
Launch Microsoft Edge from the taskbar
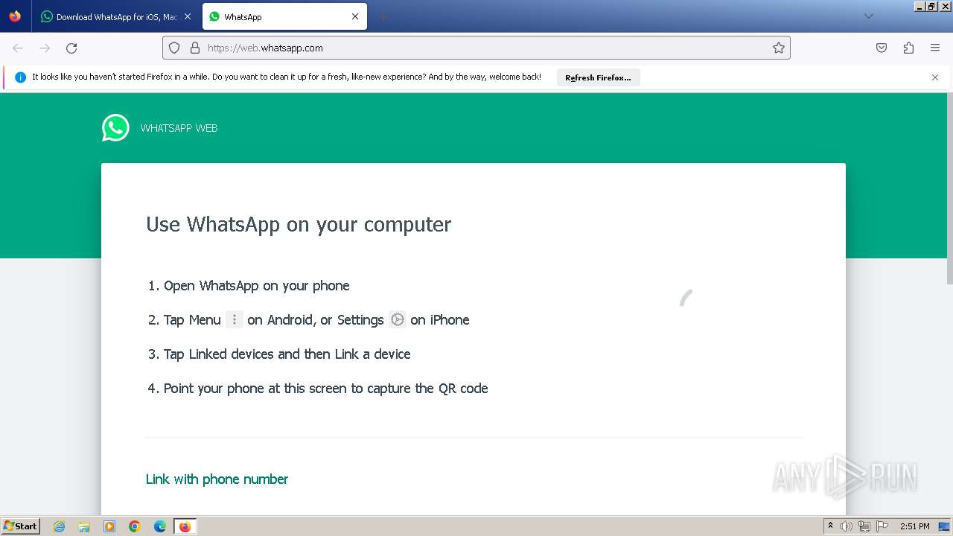point(160,526)
